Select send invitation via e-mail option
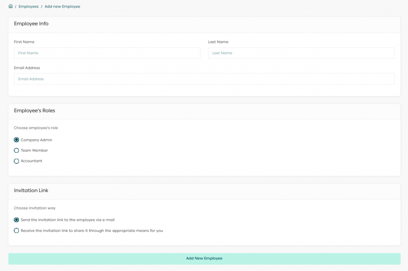The image size is (408, 271). (x=16, y=220)
